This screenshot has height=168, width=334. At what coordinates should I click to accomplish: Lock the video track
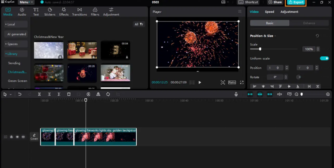point(11,137)
